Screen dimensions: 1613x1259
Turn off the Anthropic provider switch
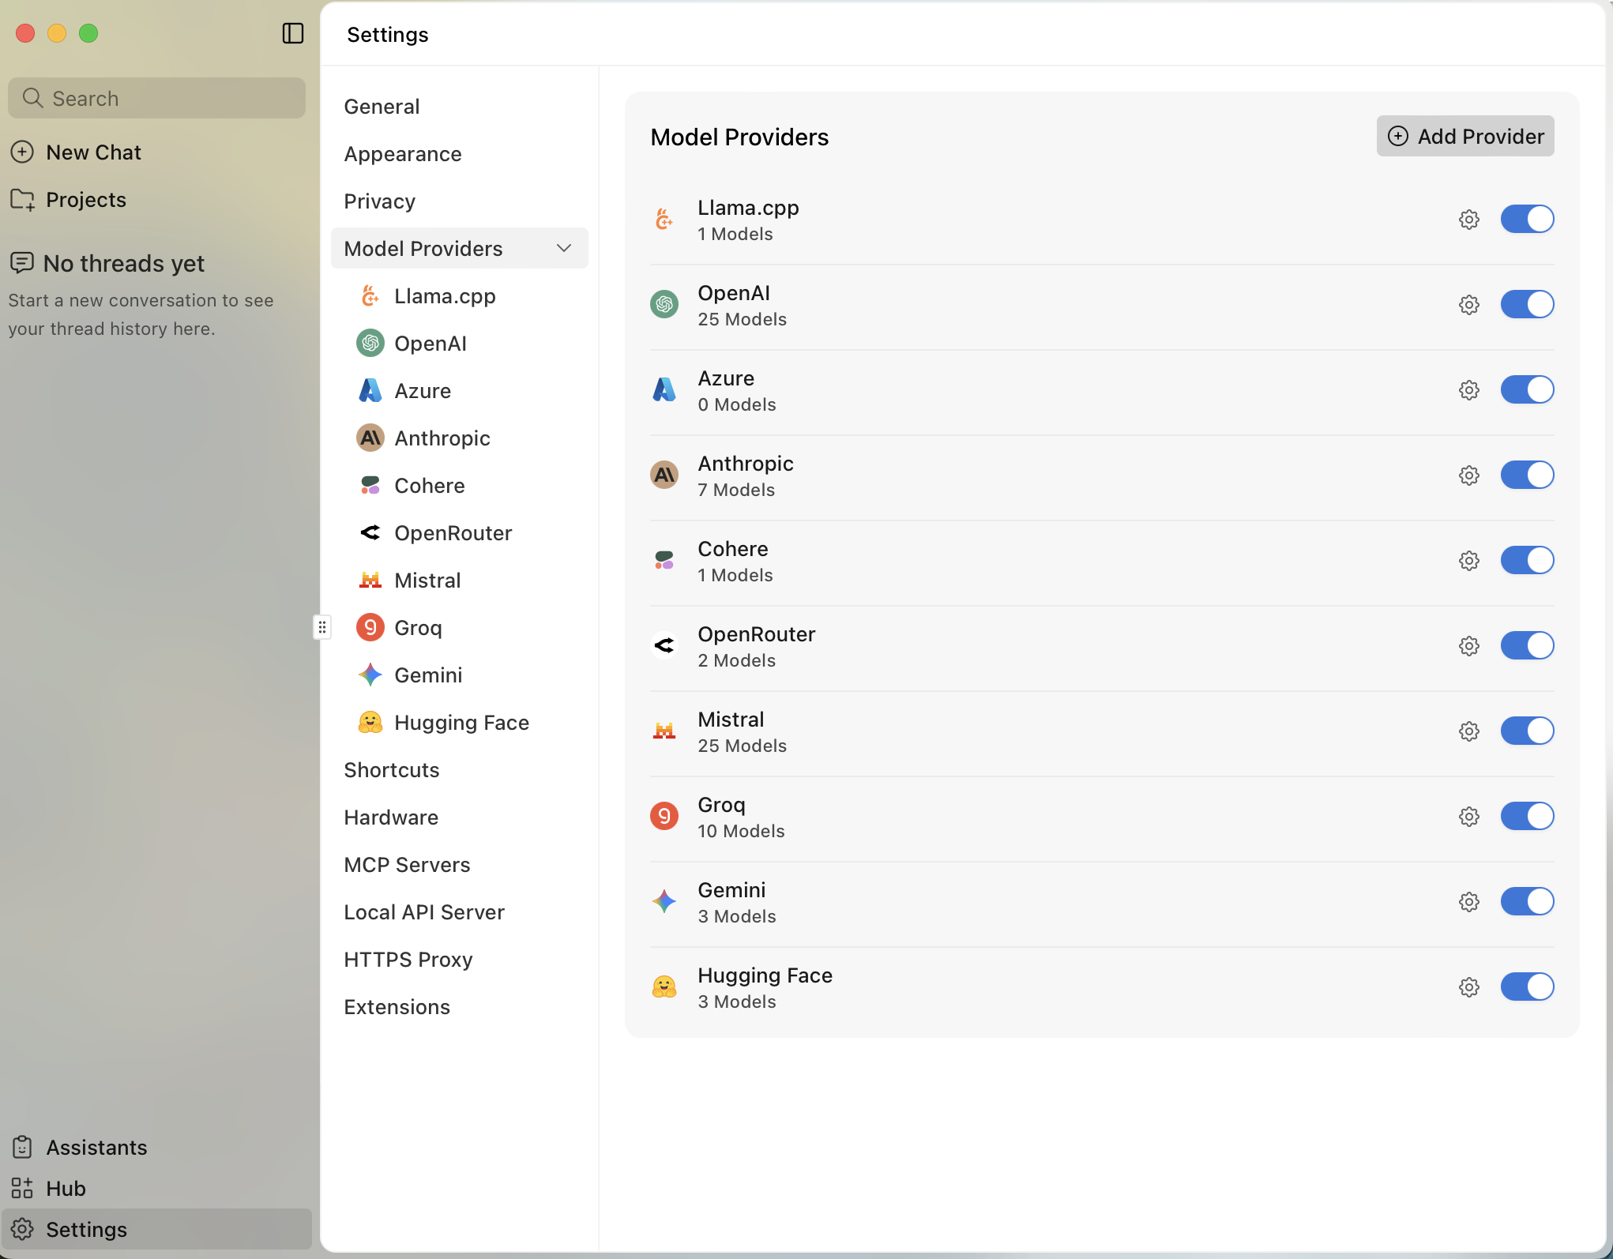coord(1527,475)
